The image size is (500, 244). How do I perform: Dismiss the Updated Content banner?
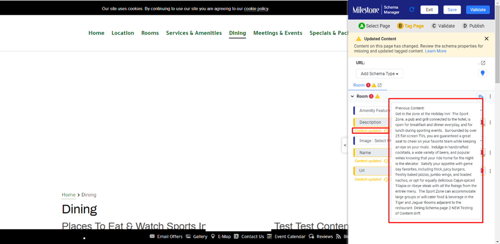coord(486,38)
